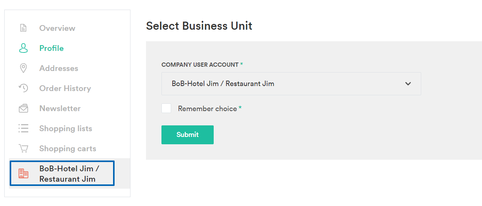482x206 pixels.
Task: Click the Profile text link
Action: click(x=51, y=48)
